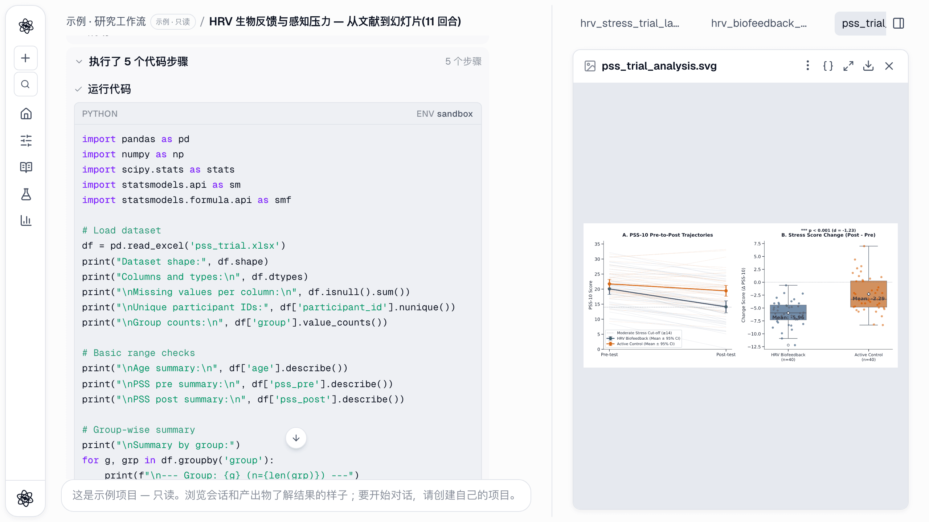This screenshot has width=929, height=522.
Task: Click the 示例 · 只读 badge
Action: tap(173, 22)
